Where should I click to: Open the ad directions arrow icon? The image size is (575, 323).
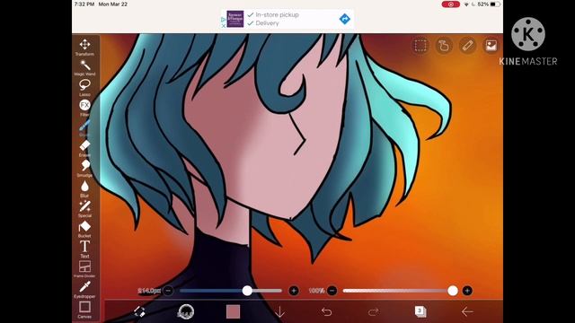tap(345, 19)
